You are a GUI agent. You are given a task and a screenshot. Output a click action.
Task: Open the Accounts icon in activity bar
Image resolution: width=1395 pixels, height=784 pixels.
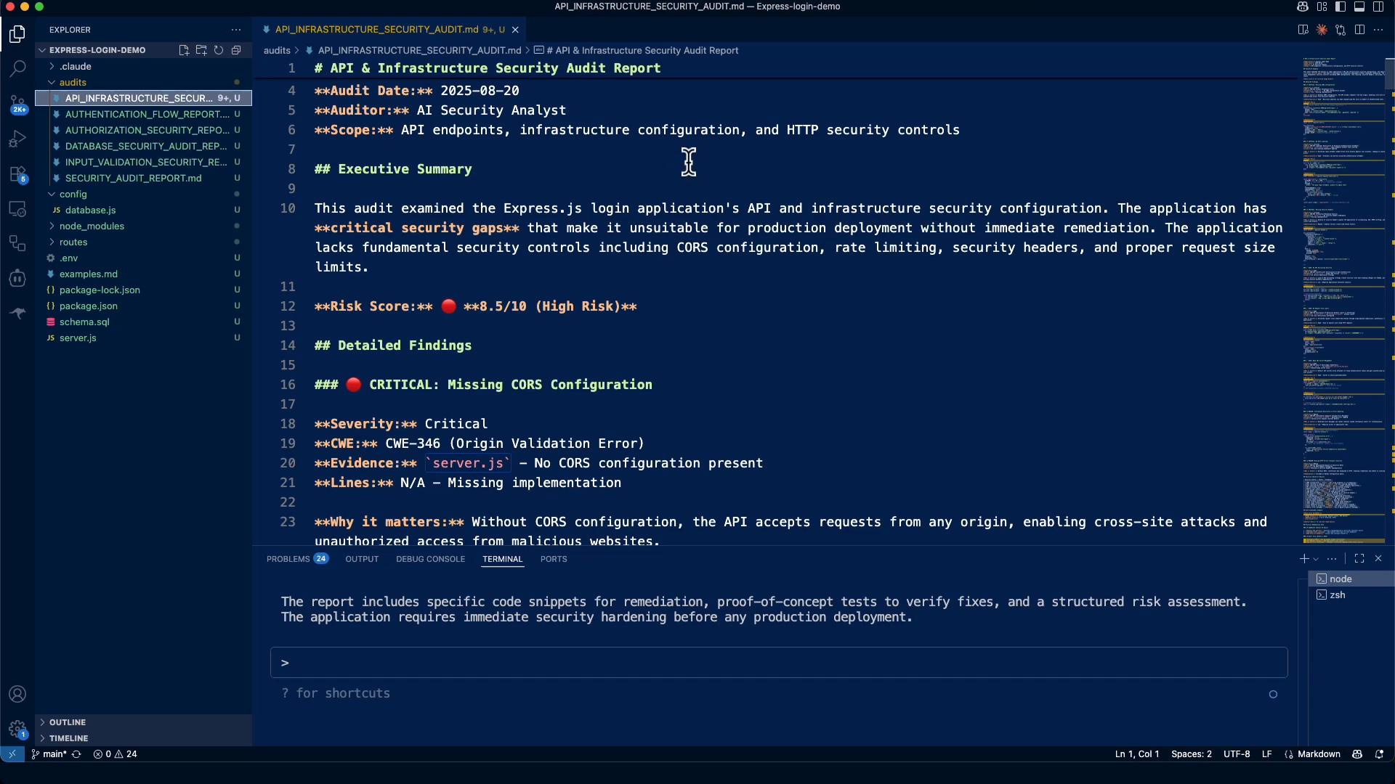17,694
